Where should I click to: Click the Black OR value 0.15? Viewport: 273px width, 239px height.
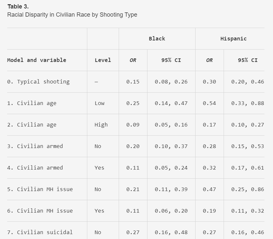(133, 82)
